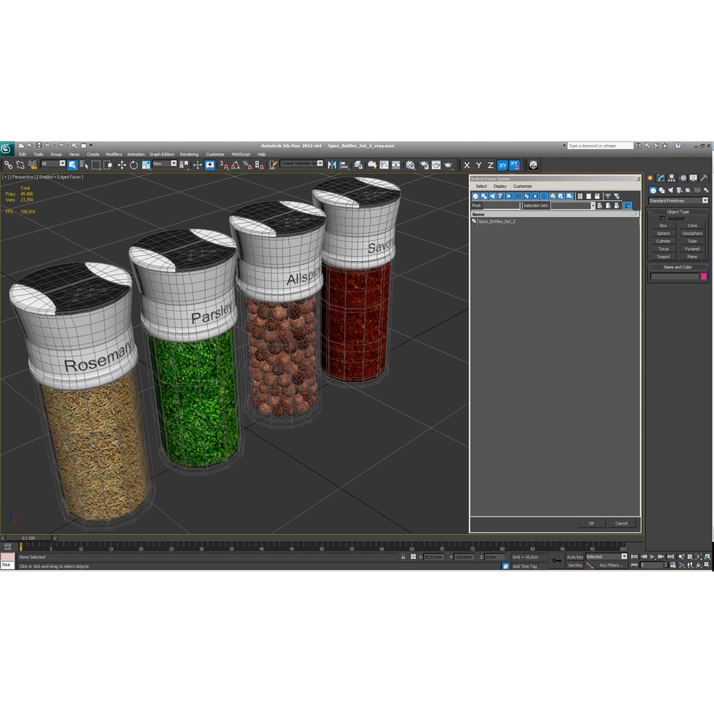Open the Render Setup dialog

click(424, 165)
